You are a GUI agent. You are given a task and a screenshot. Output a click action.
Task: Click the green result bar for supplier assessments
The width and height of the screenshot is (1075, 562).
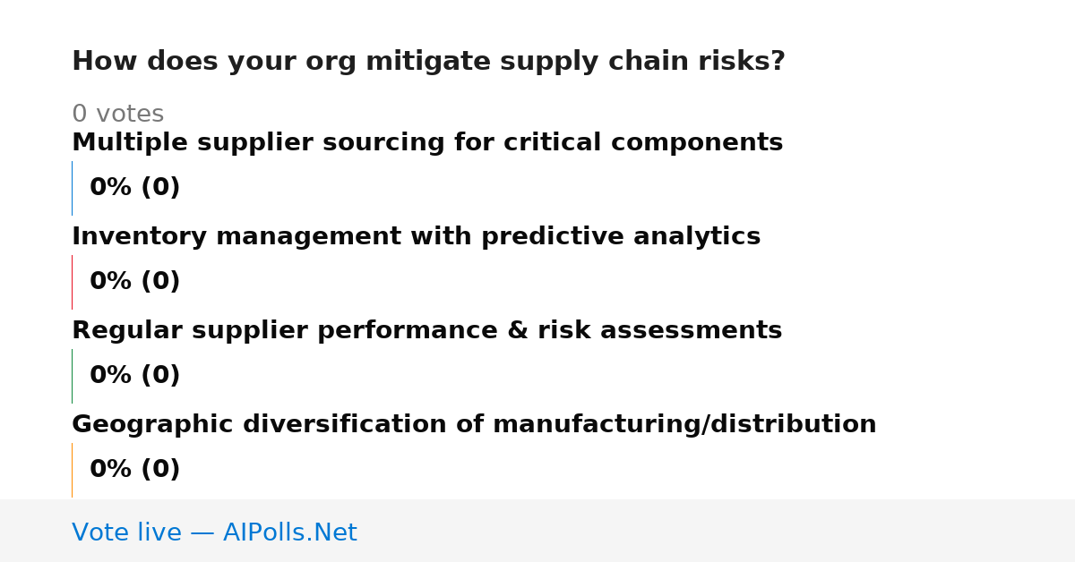tap(72, 376)
